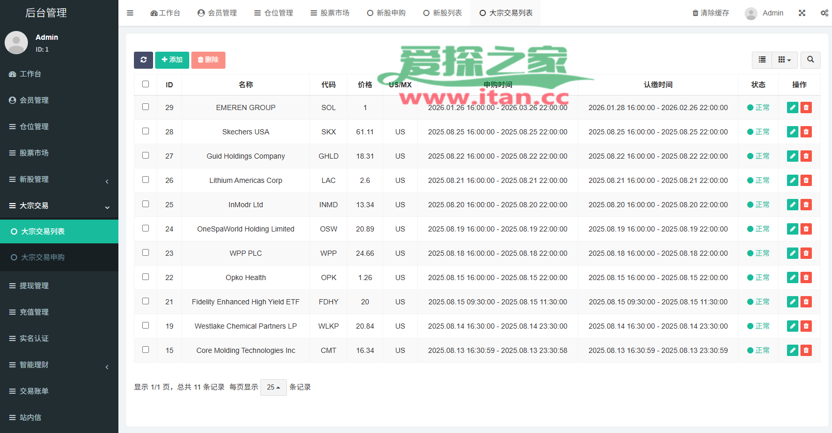The height and width of the screenshot is (433, 832).
Task: Open 大宗交易申购 in sidebar
Action: (43, 257)
